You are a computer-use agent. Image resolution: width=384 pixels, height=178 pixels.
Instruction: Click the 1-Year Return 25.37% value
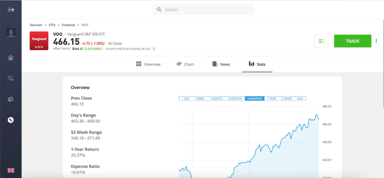pyautogui.click(x=78, y=155)
